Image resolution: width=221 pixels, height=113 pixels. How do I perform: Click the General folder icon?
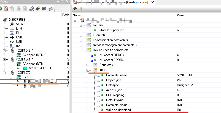[x=89, y=25]
